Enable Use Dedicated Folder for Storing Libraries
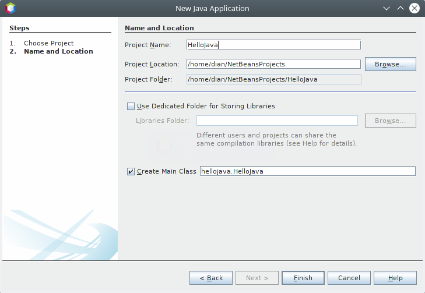Viewport: 425px width, 293px height. [x=131, y=106]
